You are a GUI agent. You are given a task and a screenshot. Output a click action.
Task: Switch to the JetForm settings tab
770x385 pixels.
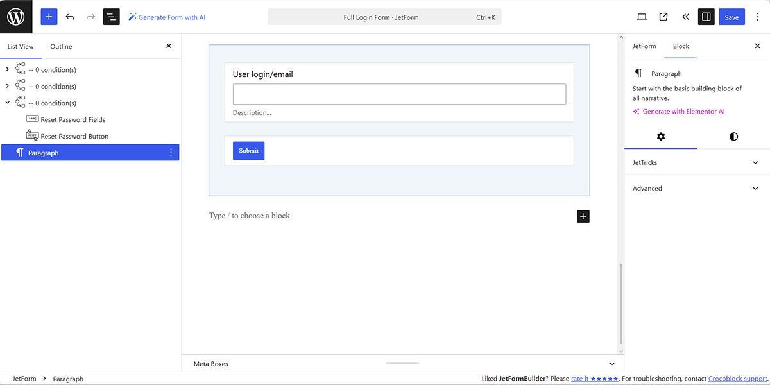tap(644, 46)
